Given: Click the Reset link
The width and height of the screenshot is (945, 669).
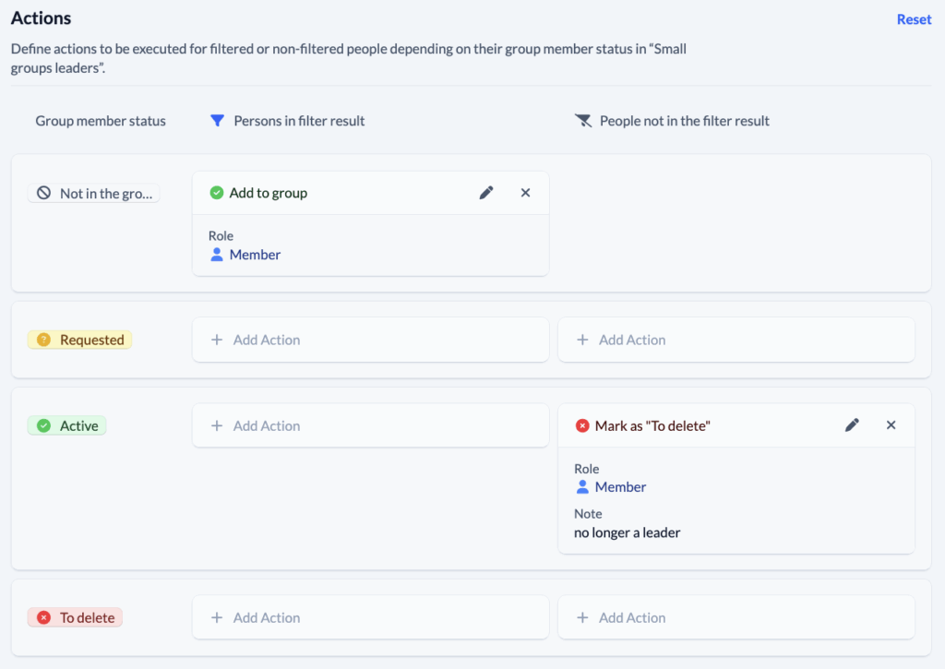Looking at the screenshot, I should (914, 19).
